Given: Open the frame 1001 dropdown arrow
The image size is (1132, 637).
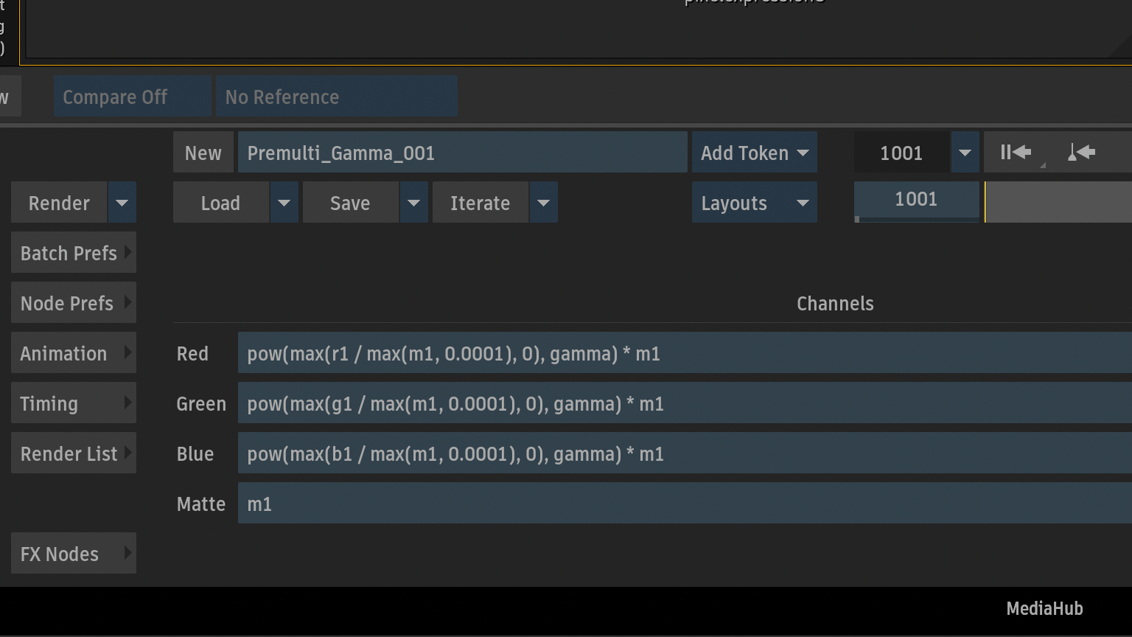Looking at the screenshot, I should [965, 153].
